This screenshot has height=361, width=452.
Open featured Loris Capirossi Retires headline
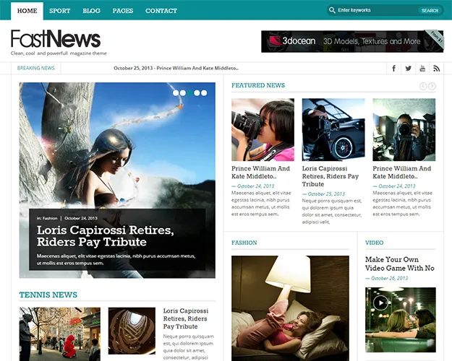click(331, 176)
